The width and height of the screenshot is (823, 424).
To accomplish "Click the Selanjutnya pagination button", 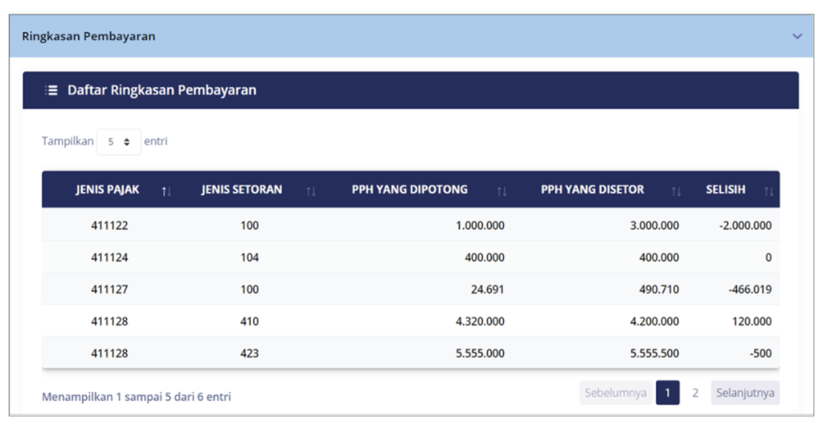I will click(x=744, y=393).
